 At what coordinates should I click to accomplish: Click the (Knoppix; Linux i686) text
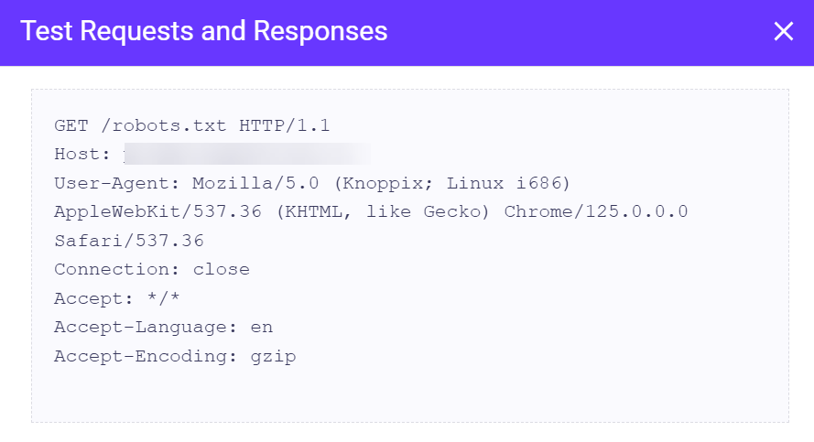451,183
